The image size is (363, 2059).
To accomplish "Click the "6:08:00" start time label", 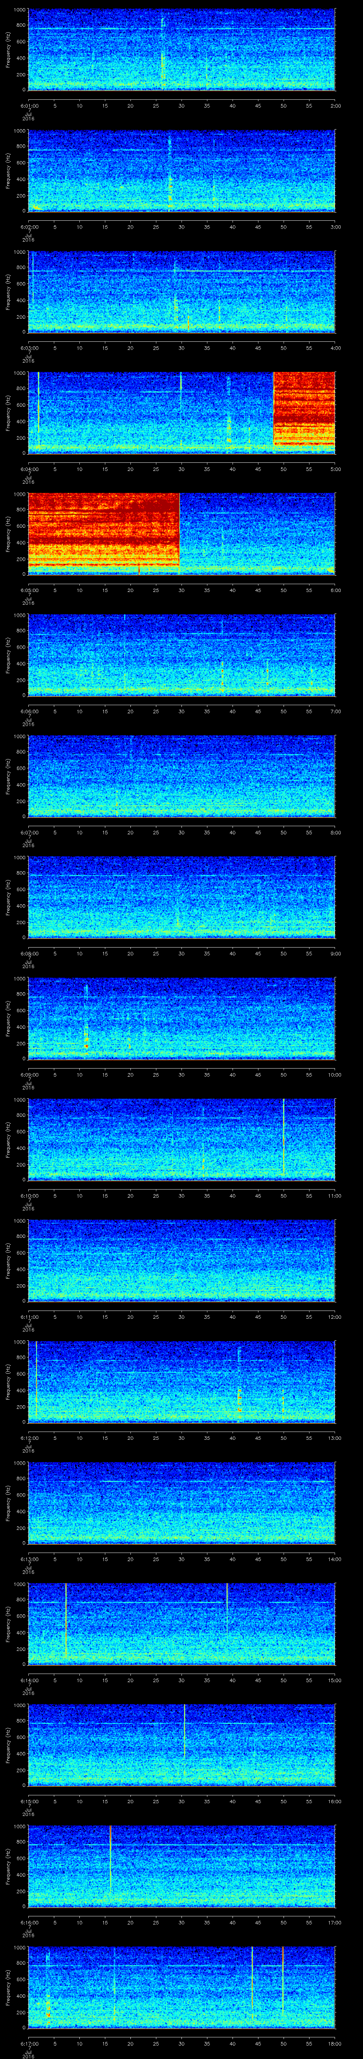I will 29,954.
